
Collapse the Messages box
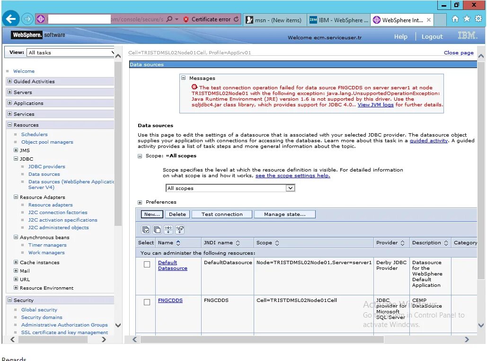(x=184, y=78)
